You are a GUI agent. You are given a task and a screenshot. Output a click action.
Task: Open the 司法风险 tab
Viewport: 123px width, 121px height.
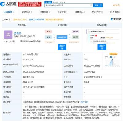coord(27,12)
